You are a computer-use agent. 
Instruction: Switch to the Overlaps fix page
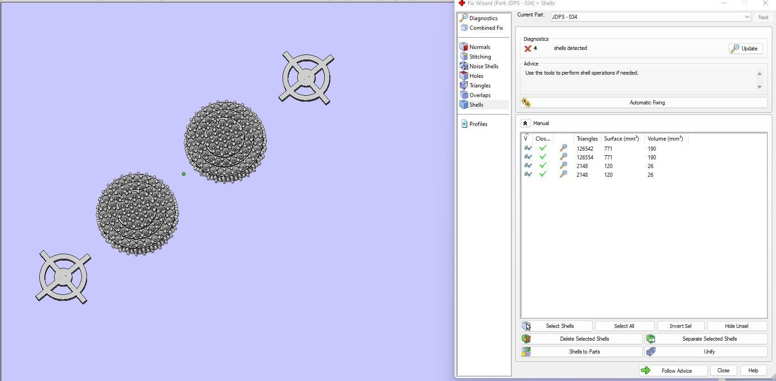(x=480, y=95)
